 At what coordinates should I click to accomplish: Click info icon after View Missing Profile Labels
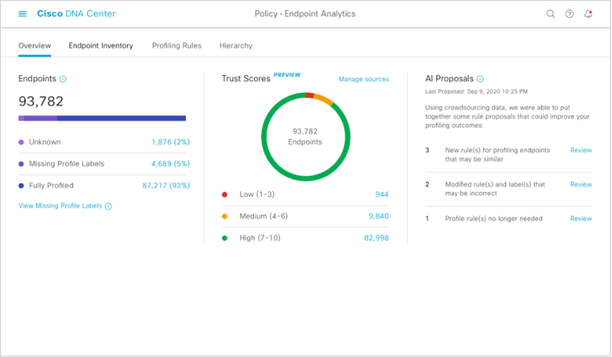pos(108,206)
